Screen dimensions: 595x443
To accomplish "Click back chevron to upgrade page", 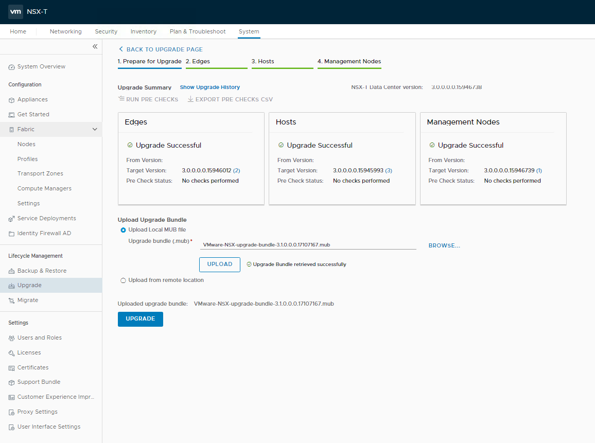I will coord(121,49).
